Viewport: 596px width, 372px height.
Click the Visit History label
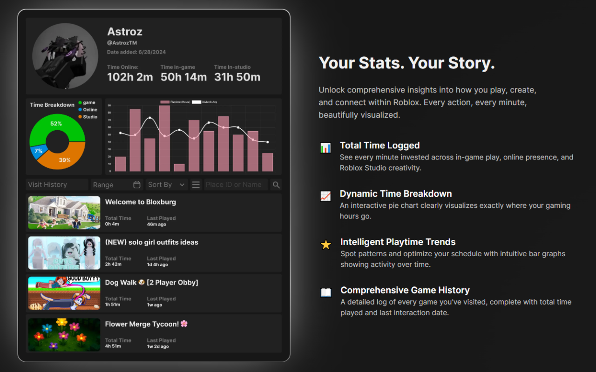[47, 185]
